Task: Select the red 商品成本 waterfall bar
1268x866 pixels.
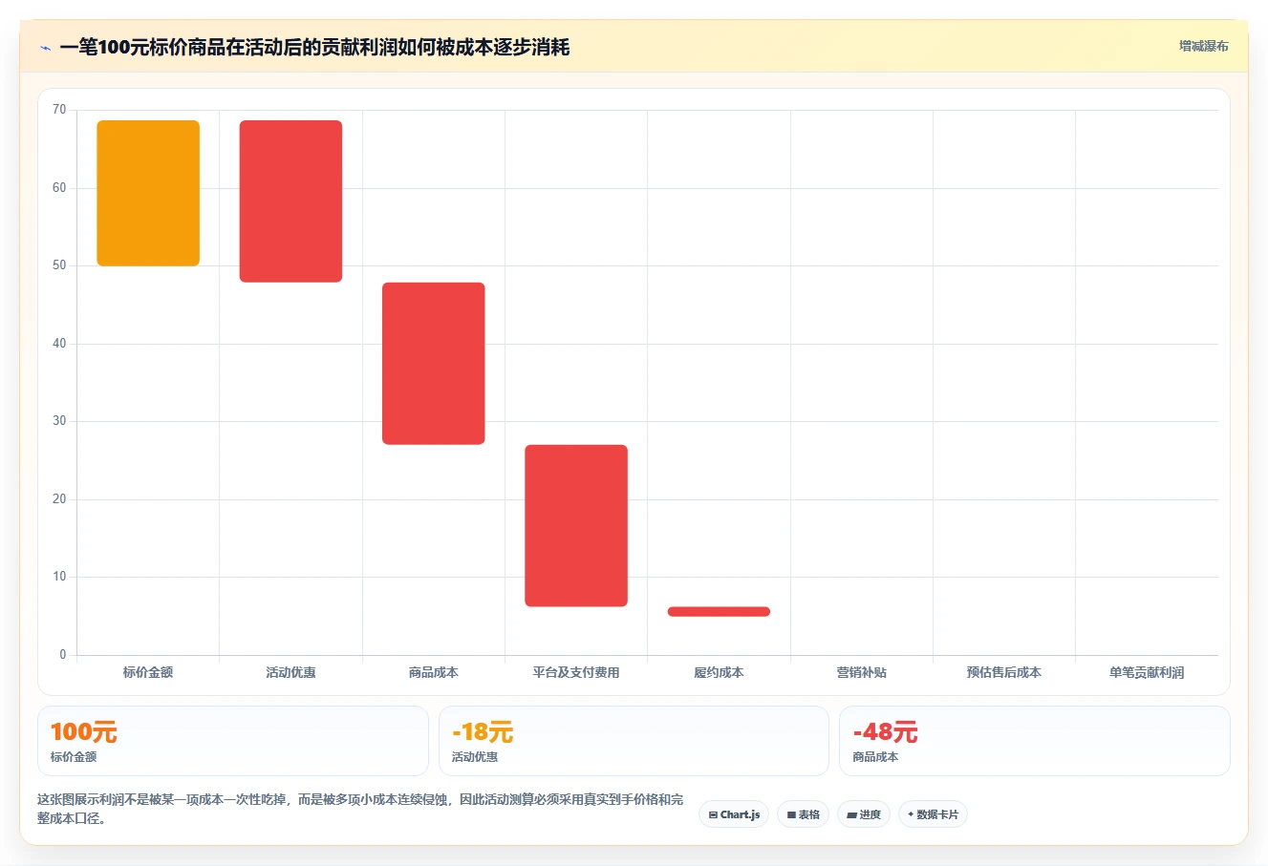Action: click(x=434, y=364)
